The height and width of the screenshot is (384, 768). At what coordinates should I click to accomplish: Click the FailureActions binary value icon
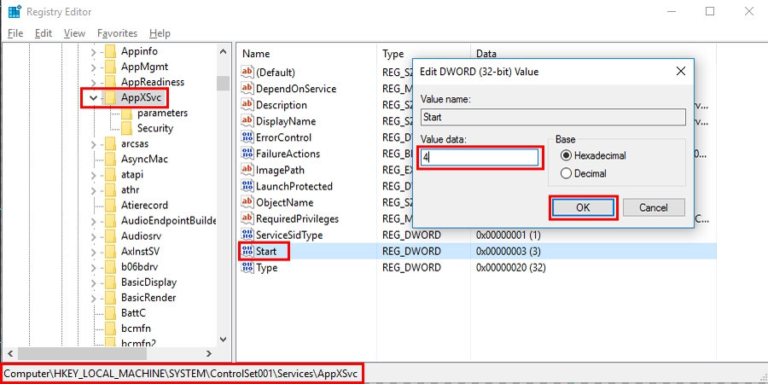[247, 154]
